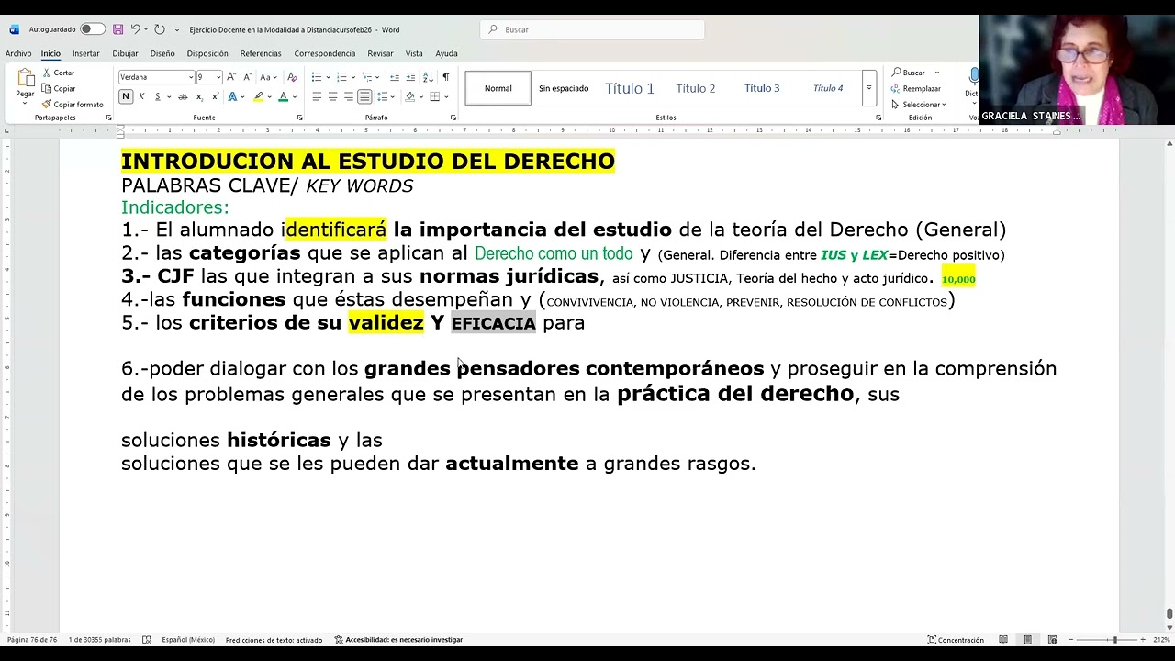Redo the last action
This screenshot has height=661, width=1175.
160,29
